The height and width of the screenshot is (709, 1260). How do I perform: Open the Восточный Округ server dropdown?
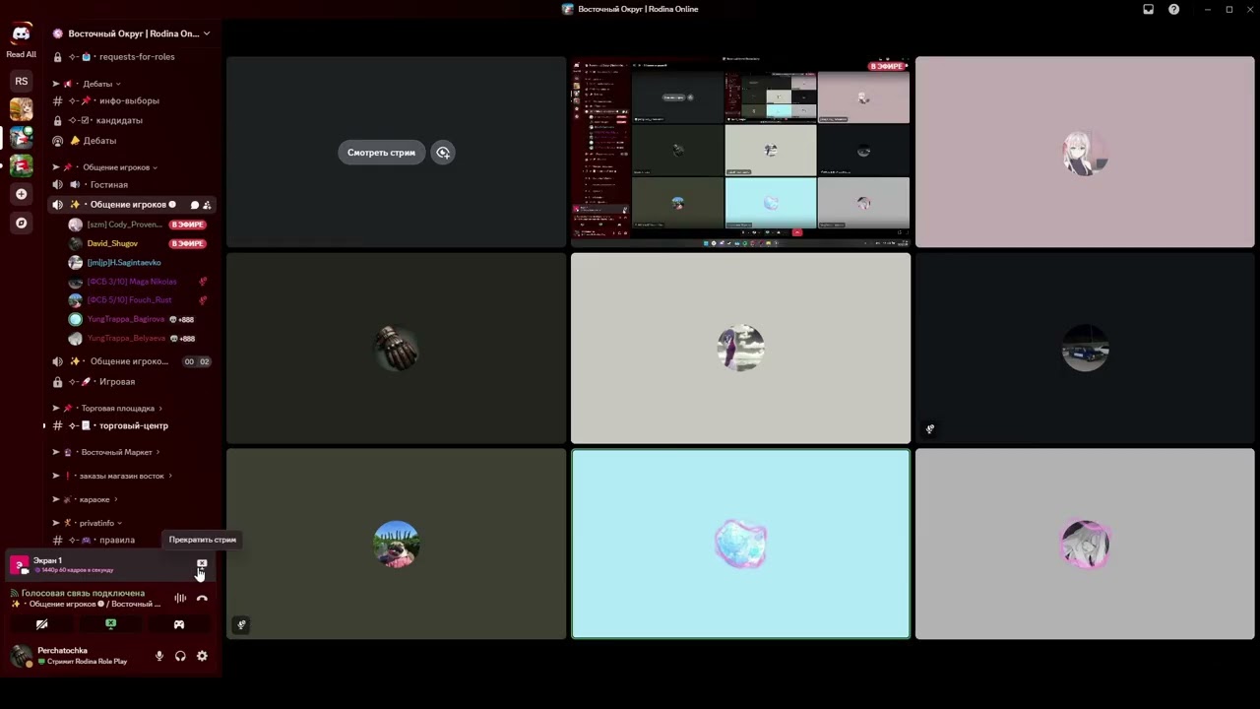[x=131, y=33]
